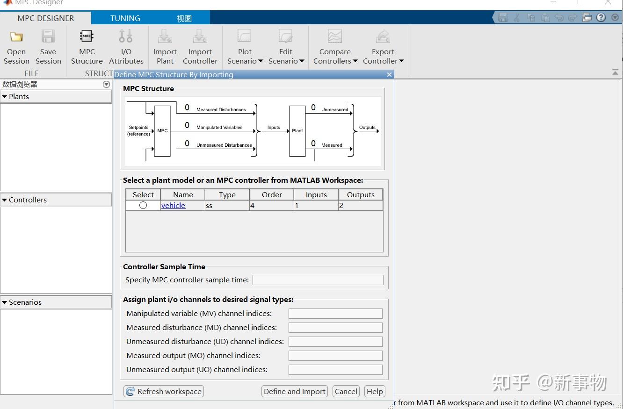
Task: Click the MPC block in the structure diagram
Action: (x=162, y=131)
